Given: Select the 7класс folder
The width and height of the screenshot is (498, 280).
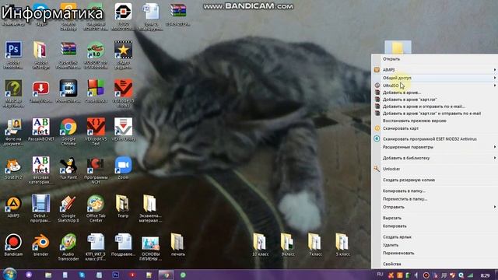Looking at the screenshot, I should click(315, 245).
